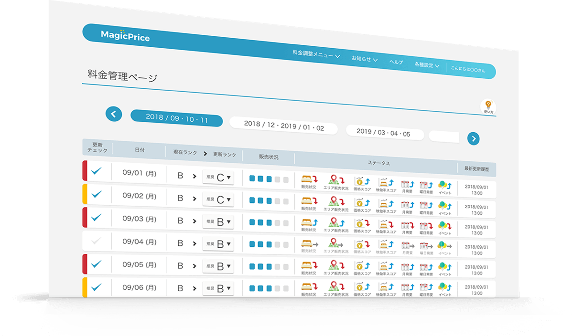The image size is (583, 336).
Task: Select the 2019 / 03・04・05 period tab
Action: point(384,132)
